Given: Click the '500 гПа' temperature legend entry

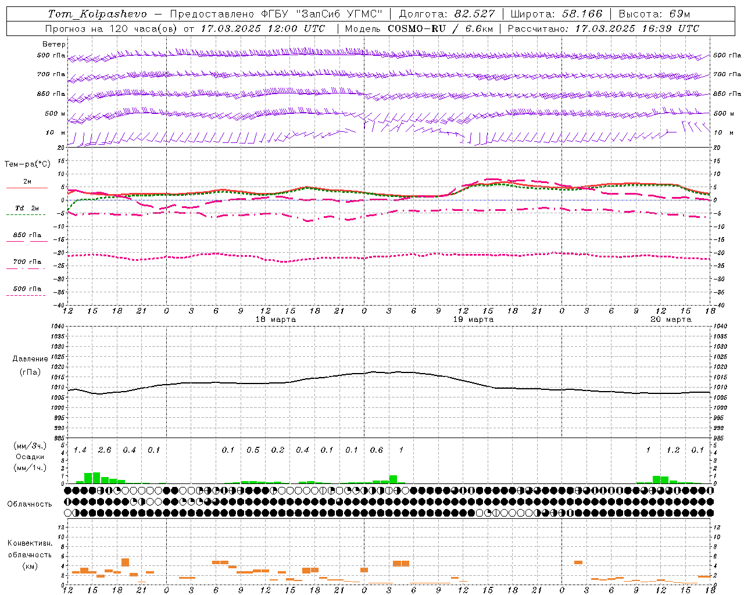Looking at the screenshot, I should (x=27, y=289).
